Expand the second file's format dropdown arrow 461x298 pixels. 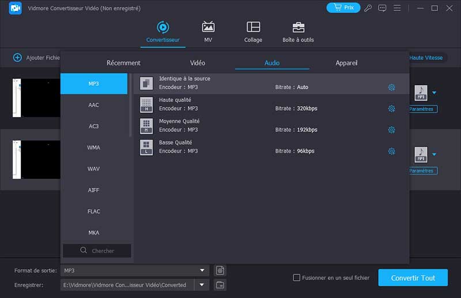[x=434, y=154]
